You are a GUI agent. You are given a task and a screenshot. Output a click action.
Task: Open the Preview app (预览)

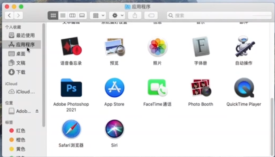(x=114, y=47)
